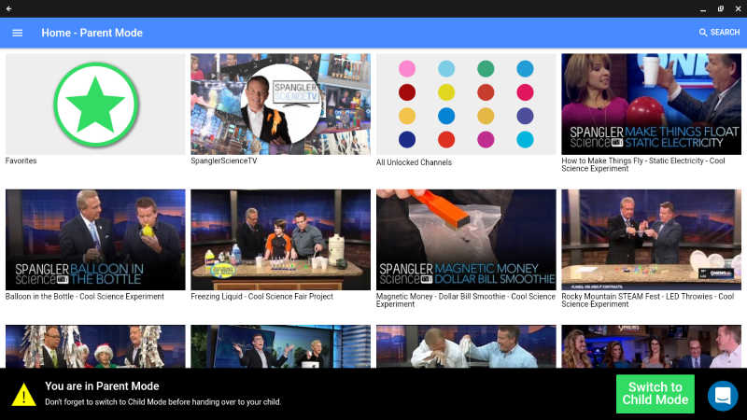Play the Magnetic Money Dollar Bill Smoothie video
The image size is (747, 420).
[x=466, y=240]
